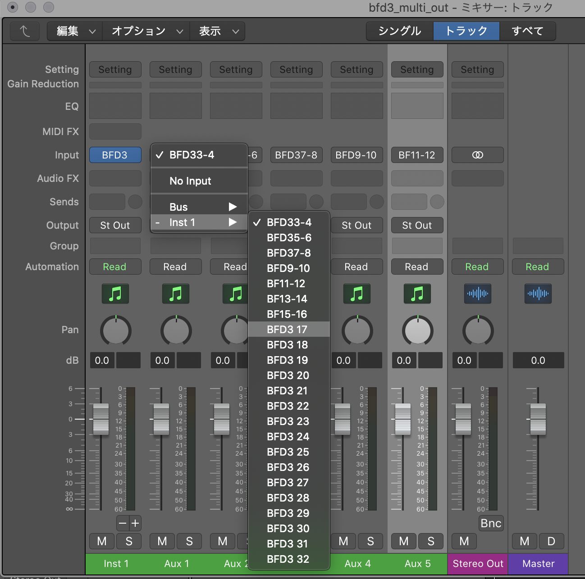This screenshot has width=585, height=579.
Task: Select BFD3 32 from the submenu
Action: point(289,559)
